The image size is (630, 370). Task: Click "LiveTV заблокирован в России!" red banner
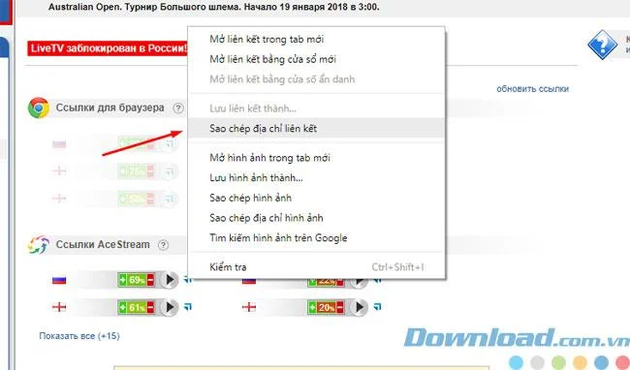(108, 48)
